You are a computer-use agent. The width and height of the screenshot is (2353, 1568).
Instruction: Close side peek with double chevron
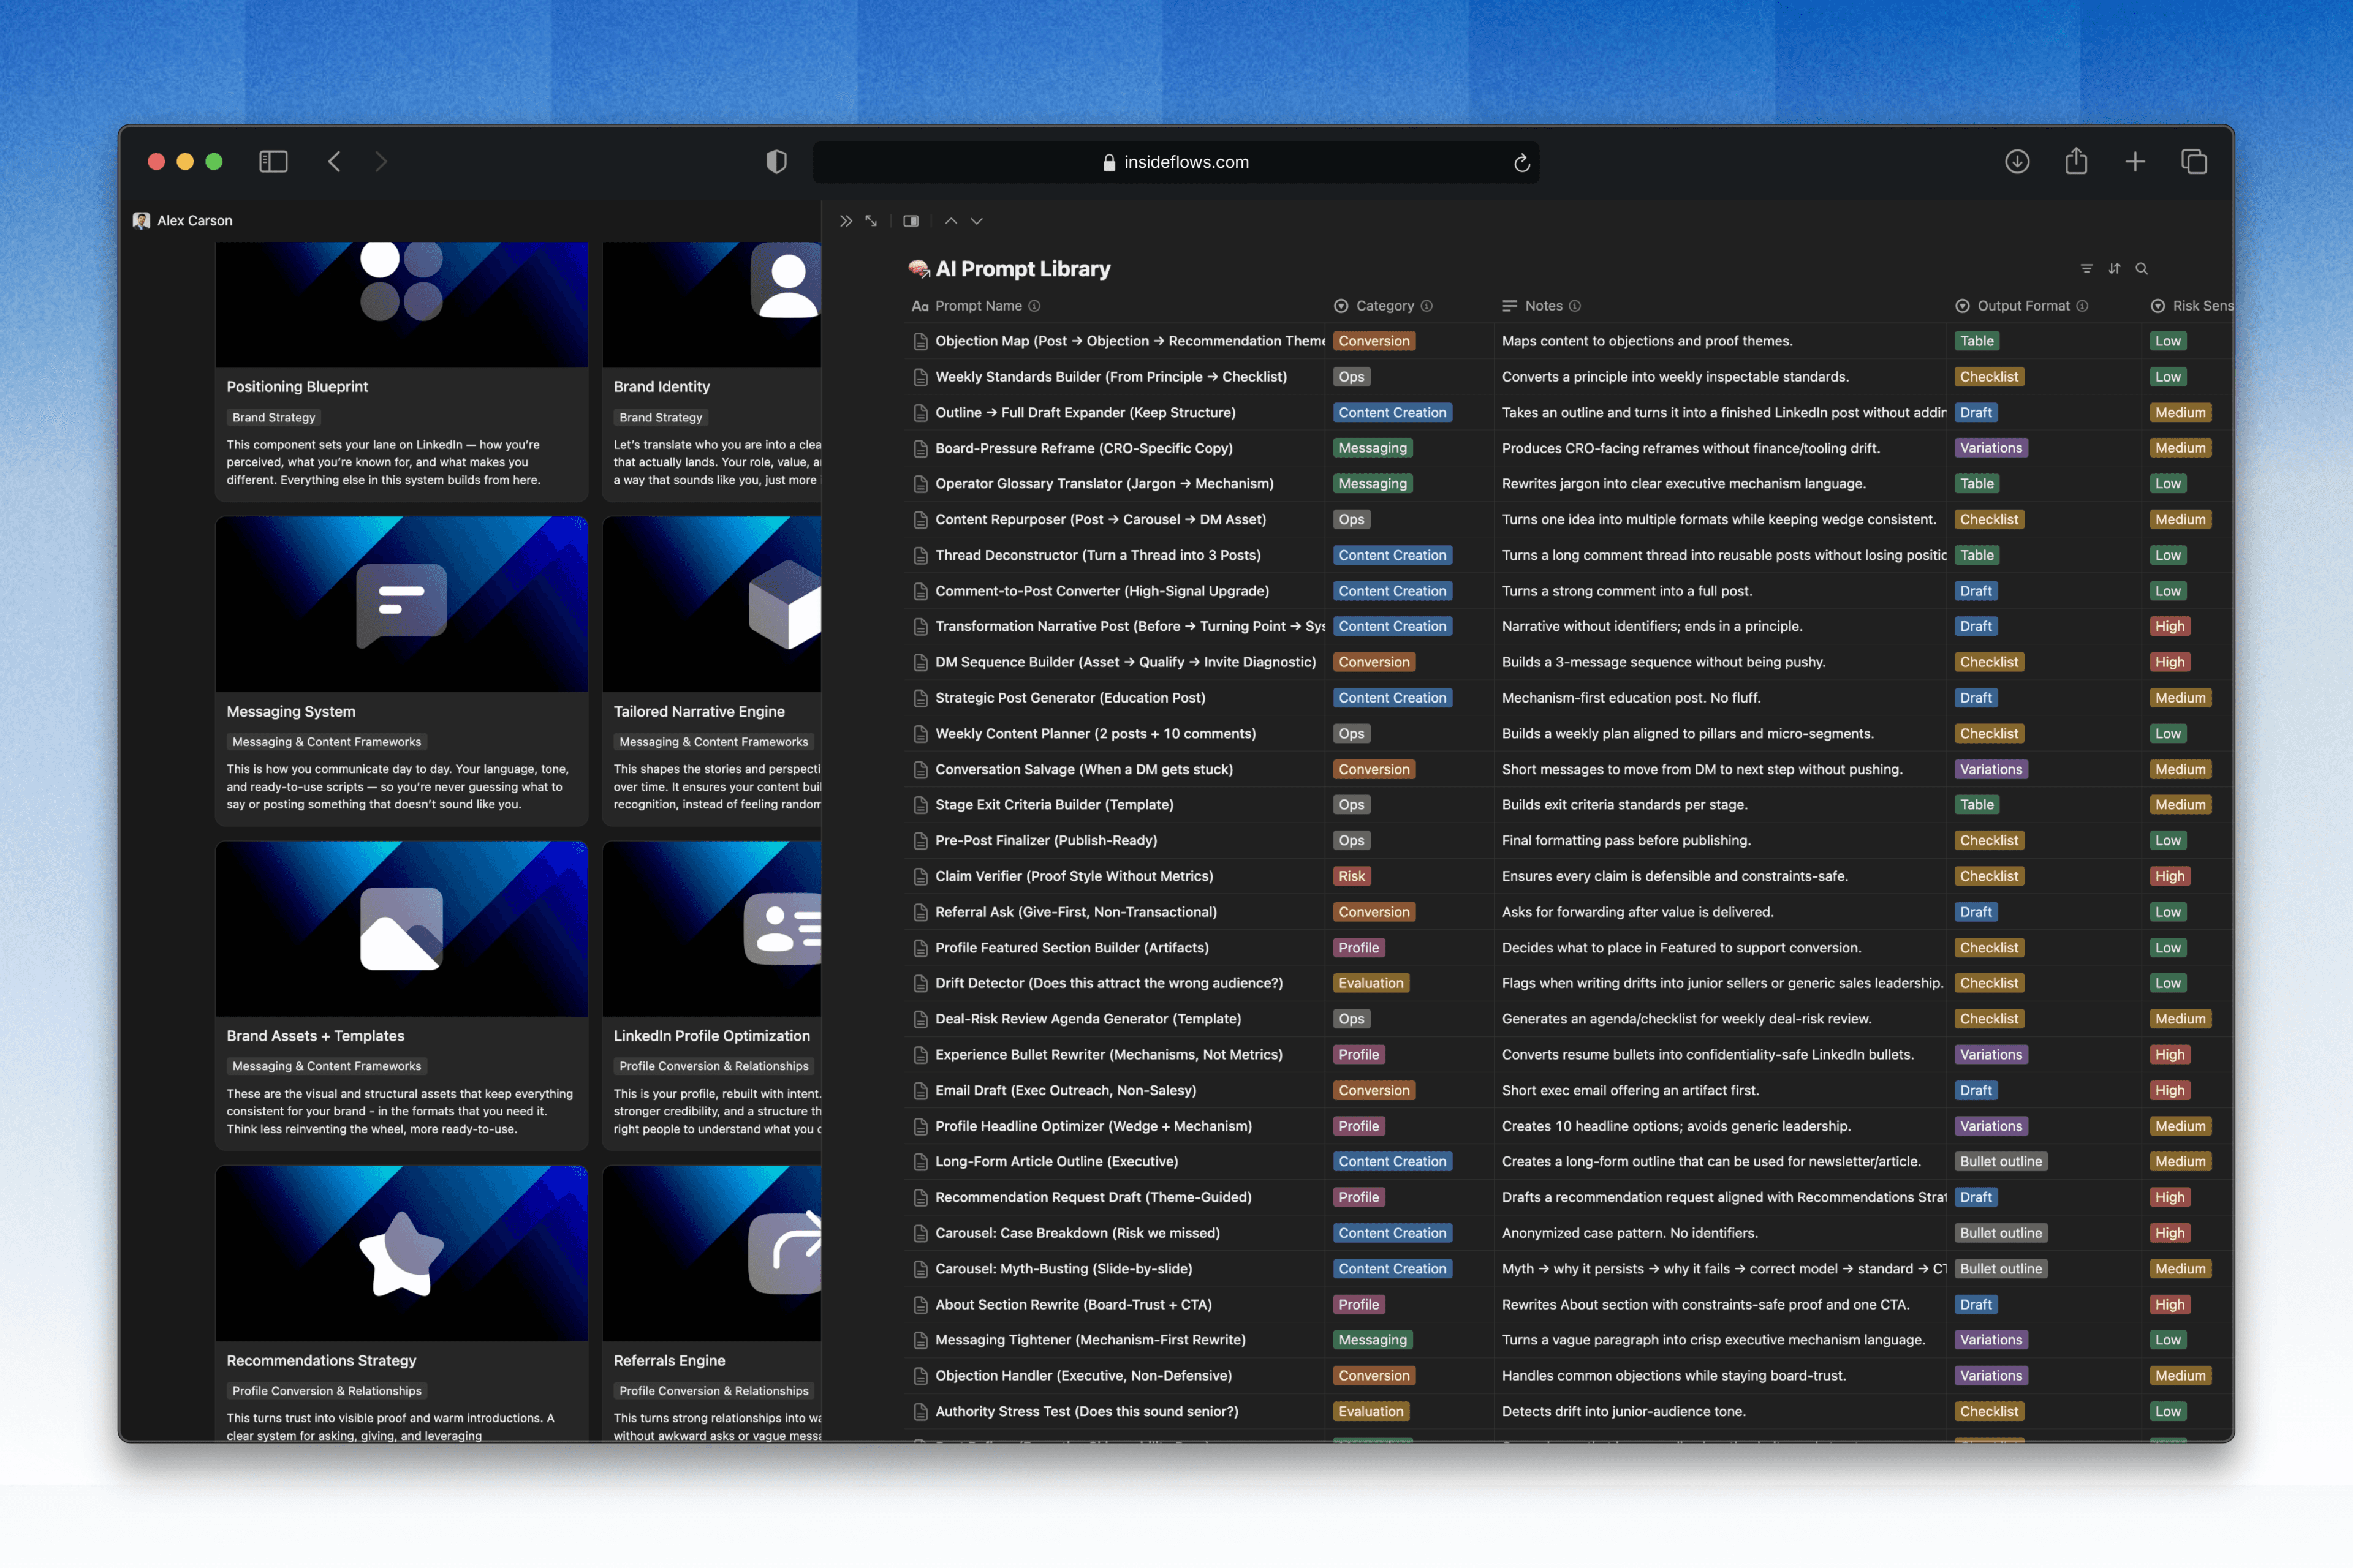pyautogui.click(x=846, y=221)
